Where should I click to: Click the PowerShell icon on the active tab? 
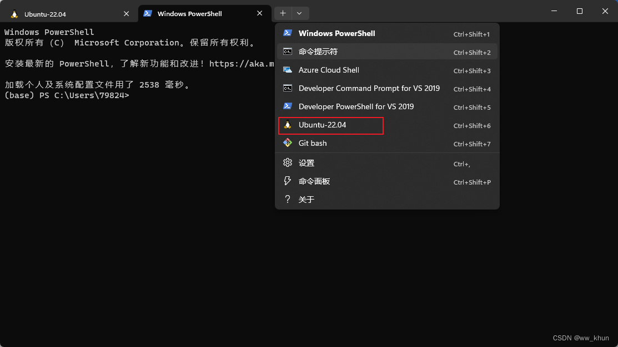[147, 13]
